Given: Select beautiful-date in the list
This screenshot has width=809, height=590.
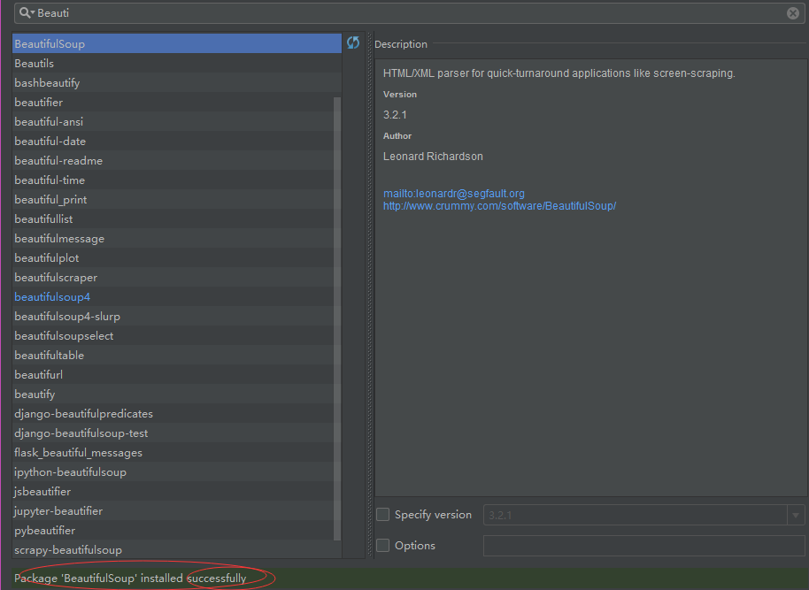Looking at the screenshot, I should point(173,142).
